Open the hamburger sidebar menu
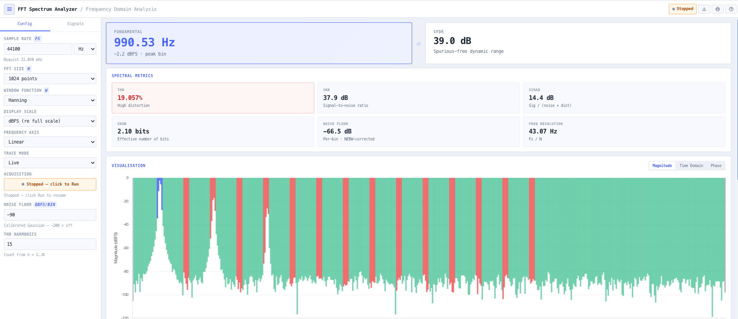738x319 pixels. pos(9,9)
